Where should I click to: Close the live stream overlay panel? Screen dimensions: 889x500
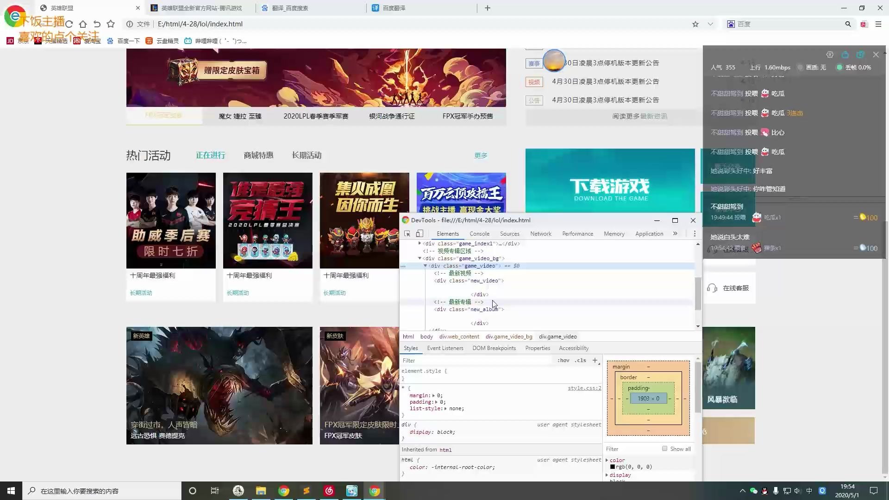coord(876,55)
